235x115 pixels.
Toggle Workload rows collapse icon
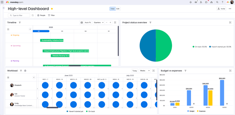pyautogui.click(x=8, y=77)
